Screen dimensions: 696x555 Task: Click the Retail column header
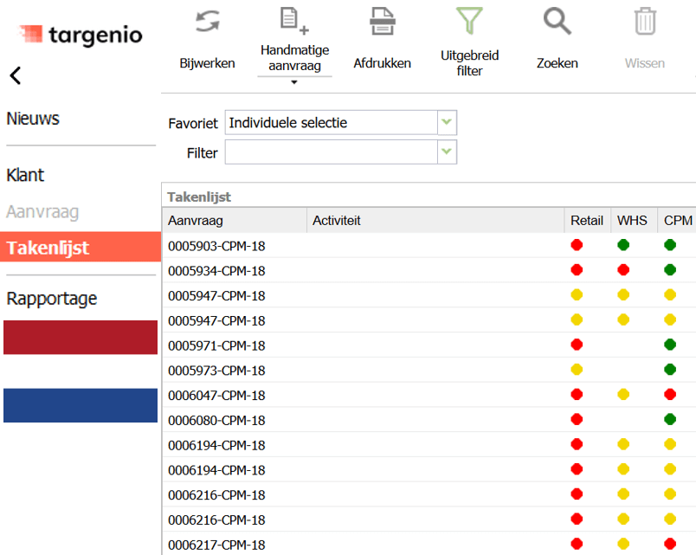click(x=587, y=221)
